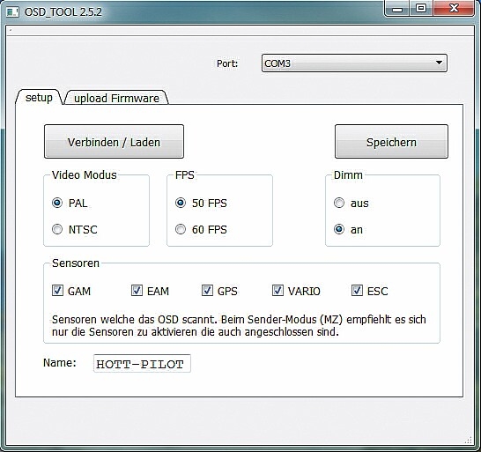Close the OSD_TOOL window
The height and width of the screenshot is (452, 481).
tap(454, 8)
